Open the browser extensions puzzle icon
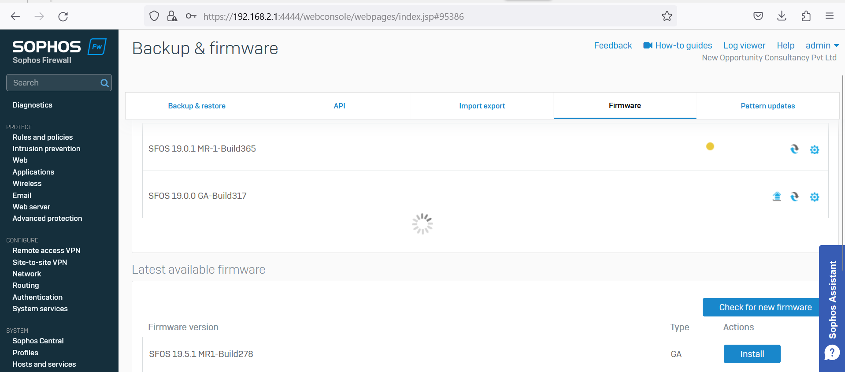Screen dimensions: 845x372 pos(806,16)
